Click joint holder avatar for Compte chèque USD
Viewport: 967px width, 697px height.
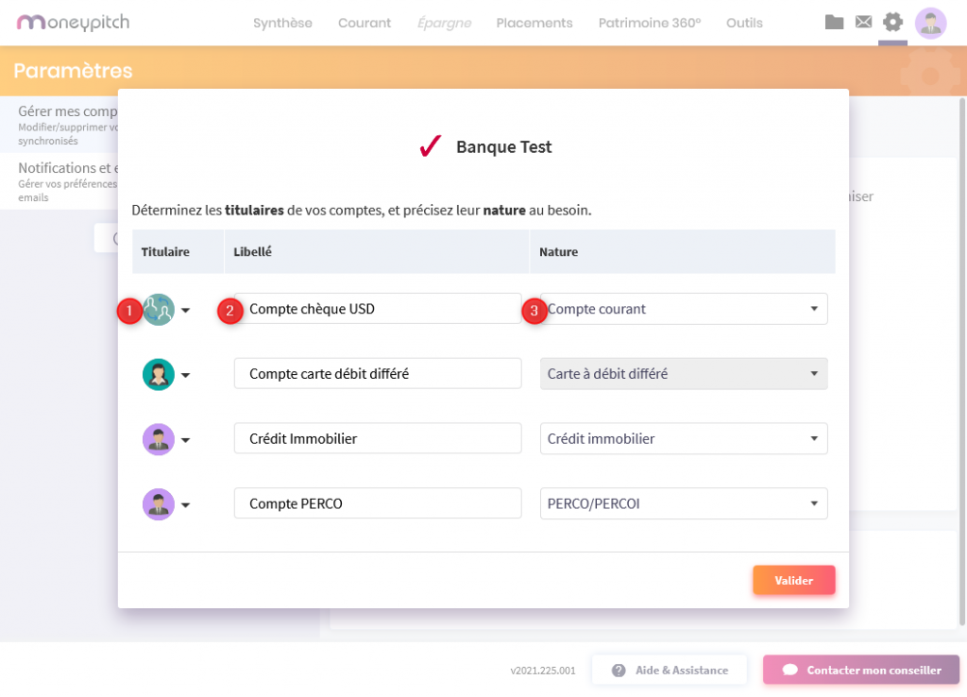pyautogui.click(x=159, y=310)
